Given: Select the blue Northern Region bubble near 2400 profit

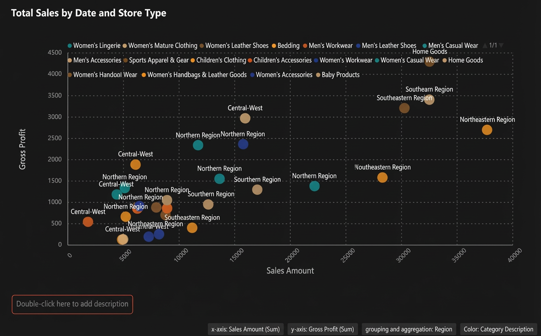Looking at the screenshot, I should point(243,144).
